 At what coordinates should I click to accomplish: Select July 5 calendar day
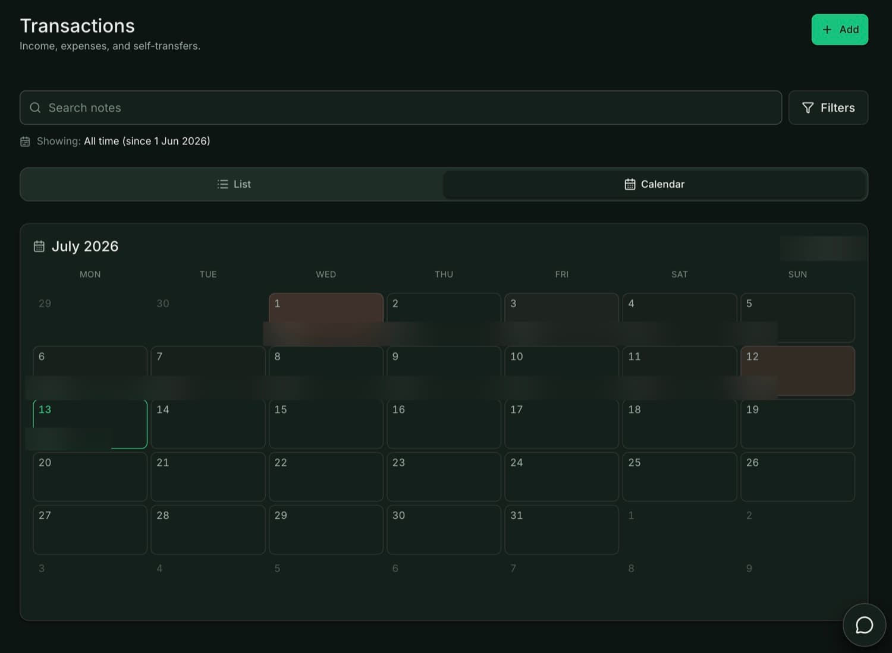click(797, 317)
